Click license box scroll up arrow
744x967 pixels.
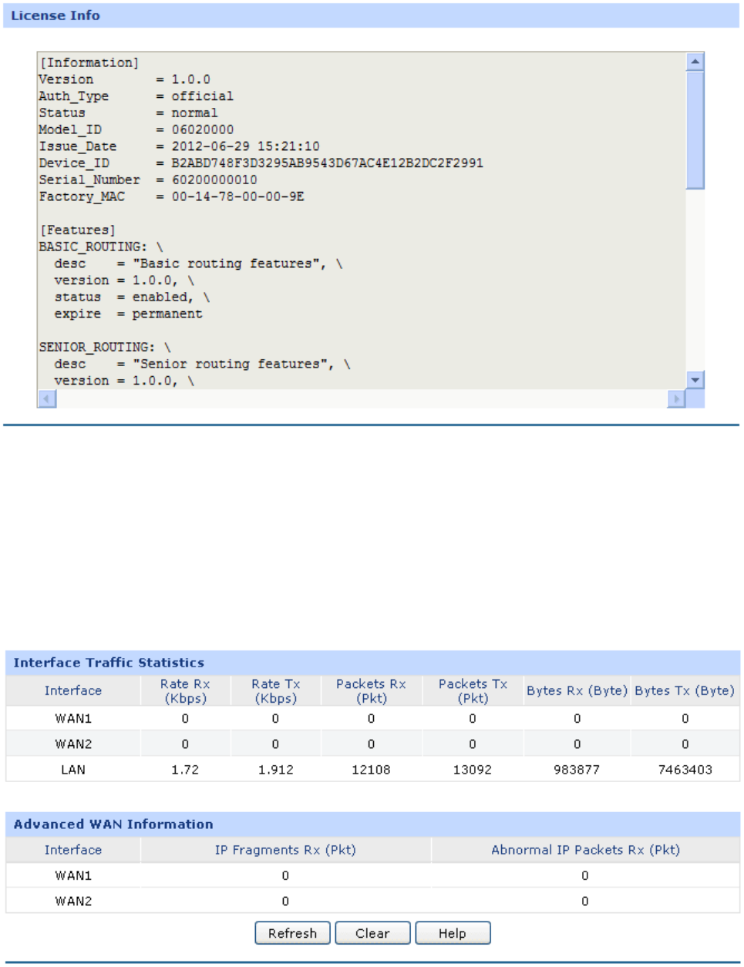(x=695, y=62)
